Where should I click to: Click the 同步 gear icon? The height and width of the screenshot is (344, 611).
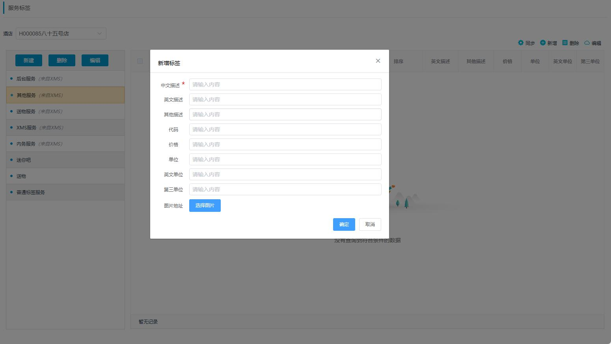[x=521, y=43]
